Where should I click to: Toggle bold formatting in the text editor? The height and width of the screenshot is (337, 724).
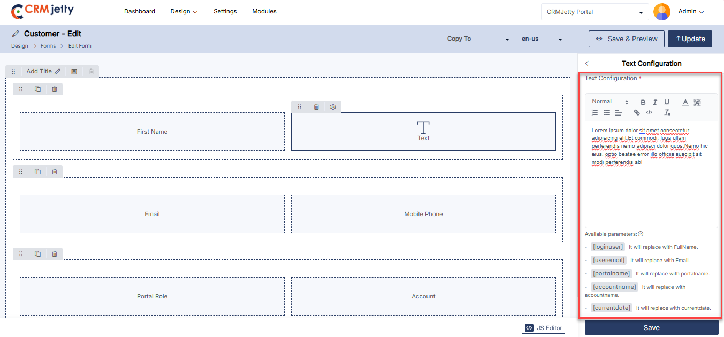point(643,102)
